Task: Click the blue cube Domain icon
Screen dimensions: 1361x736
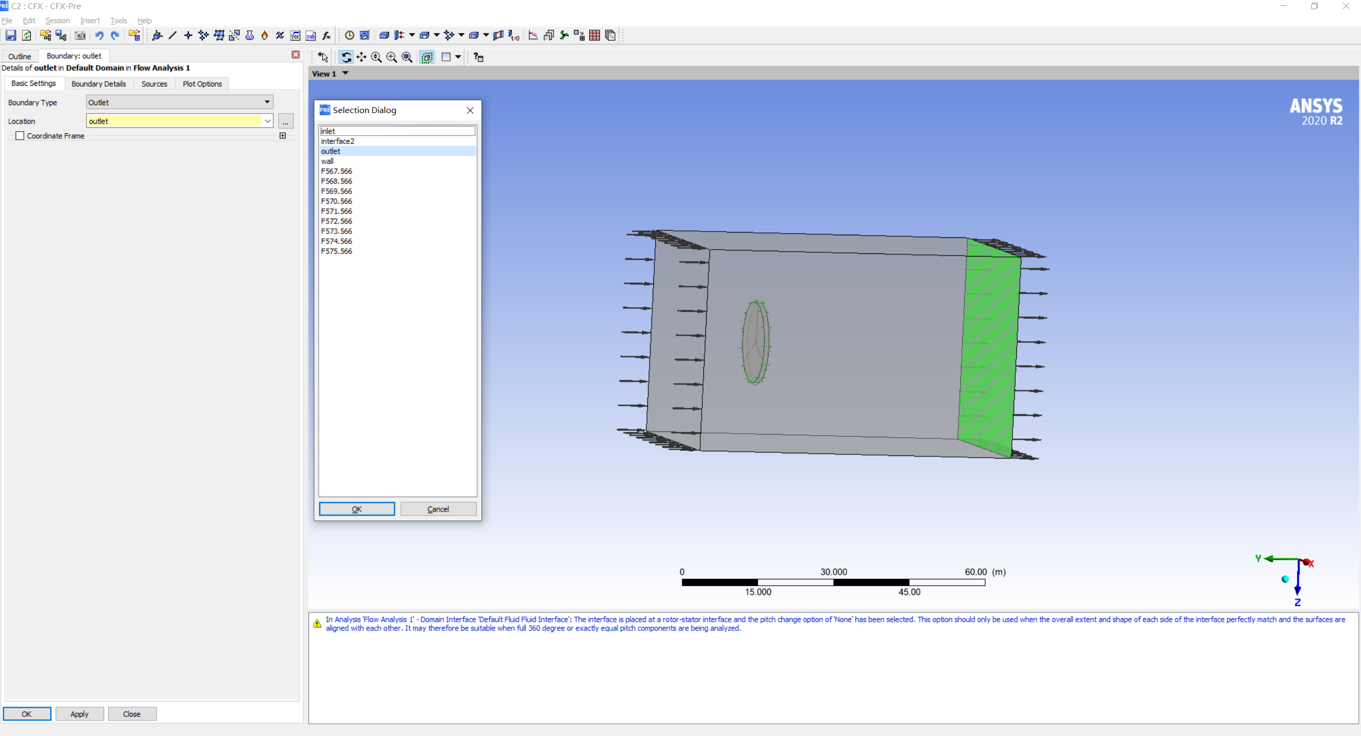Action: click(384, 35)
